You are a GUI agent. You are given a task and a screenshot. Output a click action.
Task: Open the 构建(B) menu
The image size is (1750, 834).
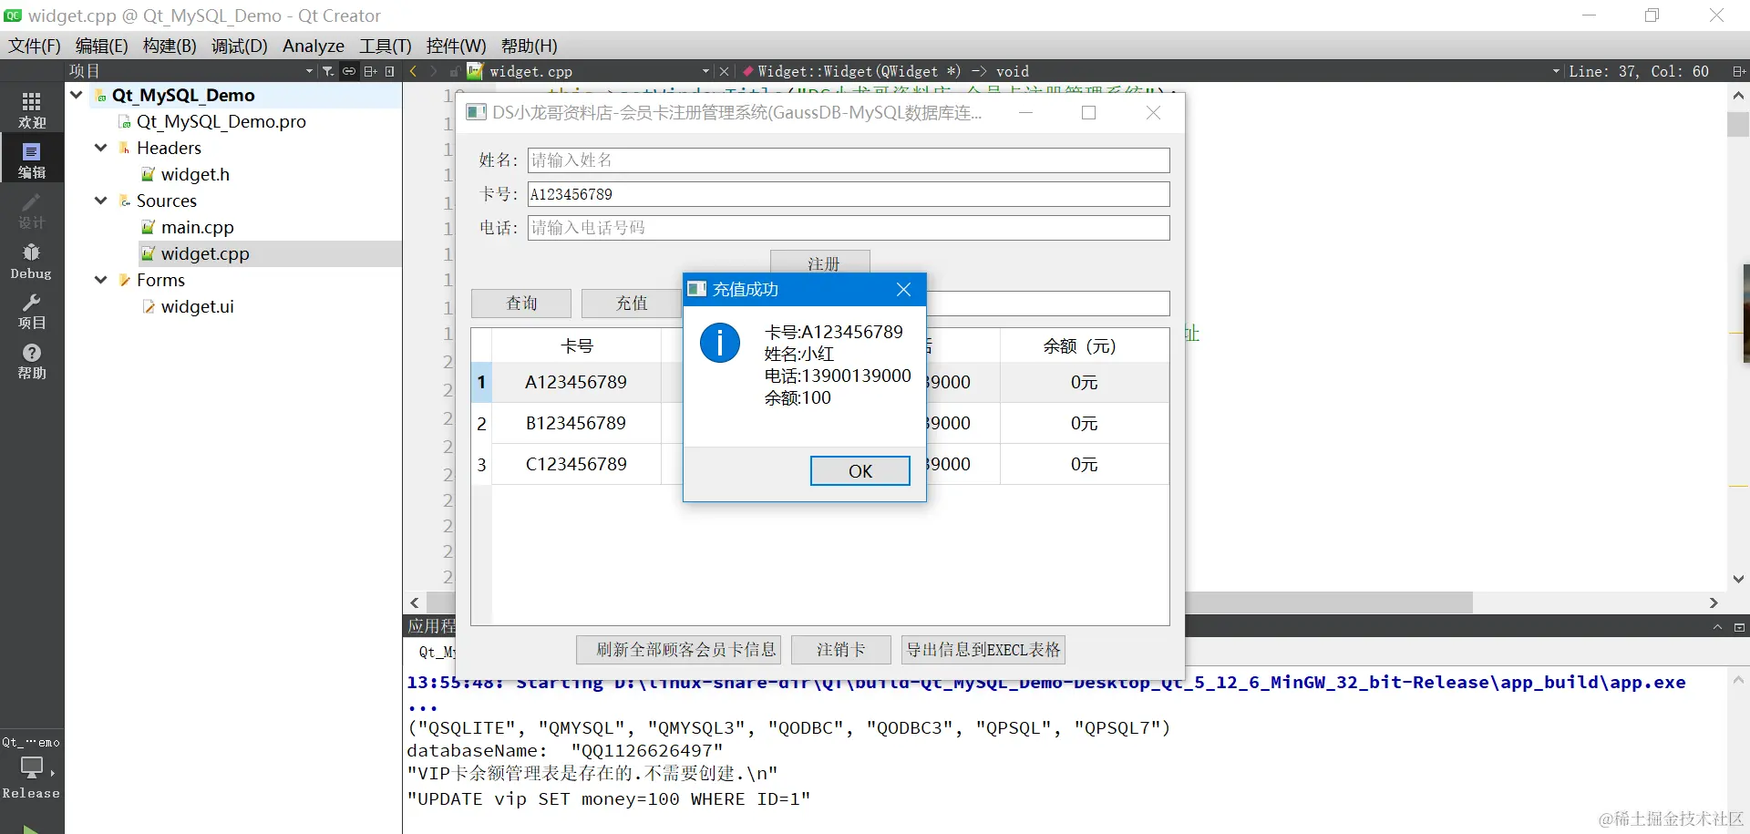point(170,46)
